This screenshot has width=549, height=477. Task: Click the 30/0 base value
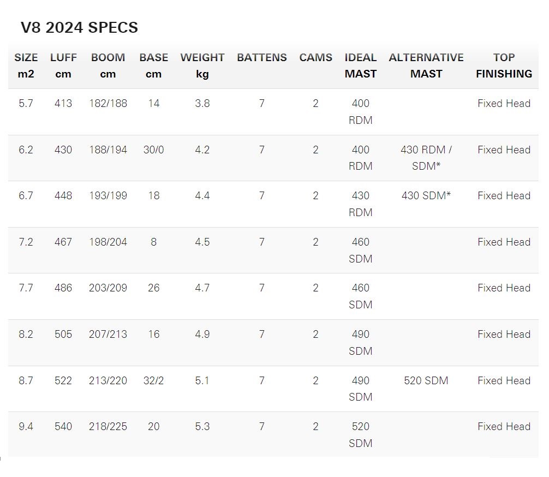[154, 150]
